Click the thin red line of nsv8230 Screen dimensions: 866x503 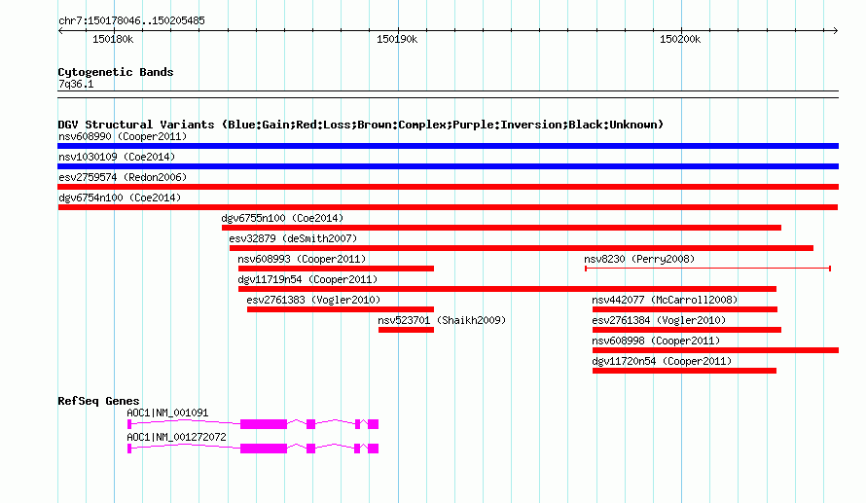[707, 269]
